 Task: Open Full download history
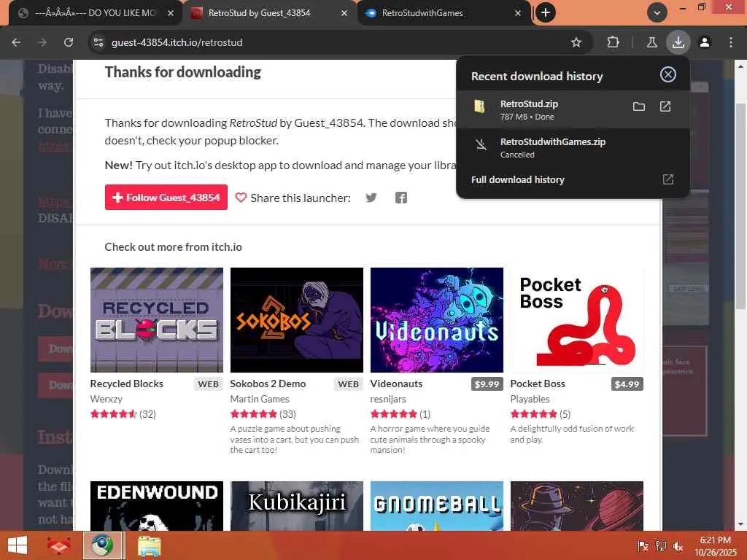point(572,179)
